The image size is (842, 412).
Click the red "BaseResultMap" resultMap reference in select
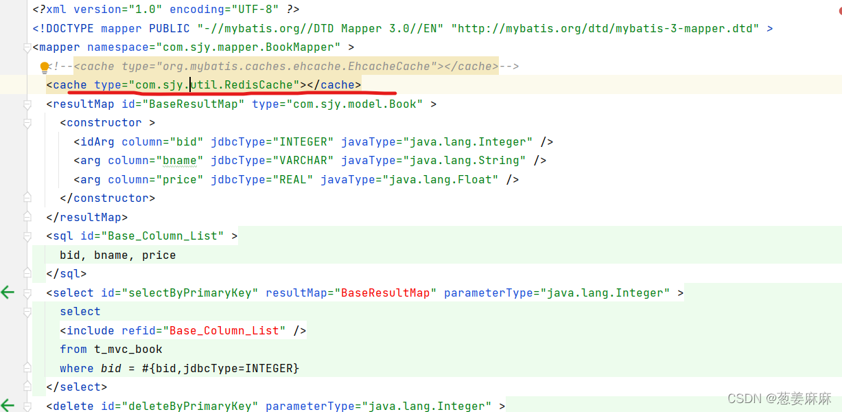(x=386, y=293)
